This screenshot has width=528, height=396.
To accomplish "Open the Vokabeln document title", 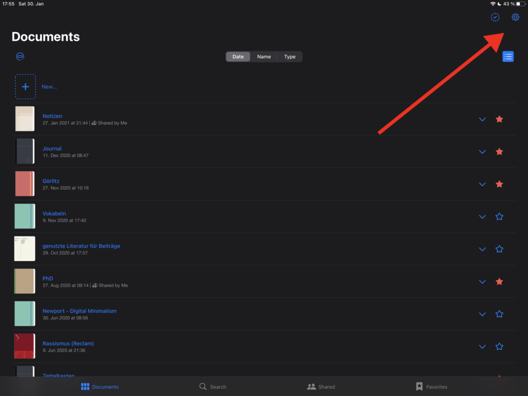I will [x=54, y=213].
